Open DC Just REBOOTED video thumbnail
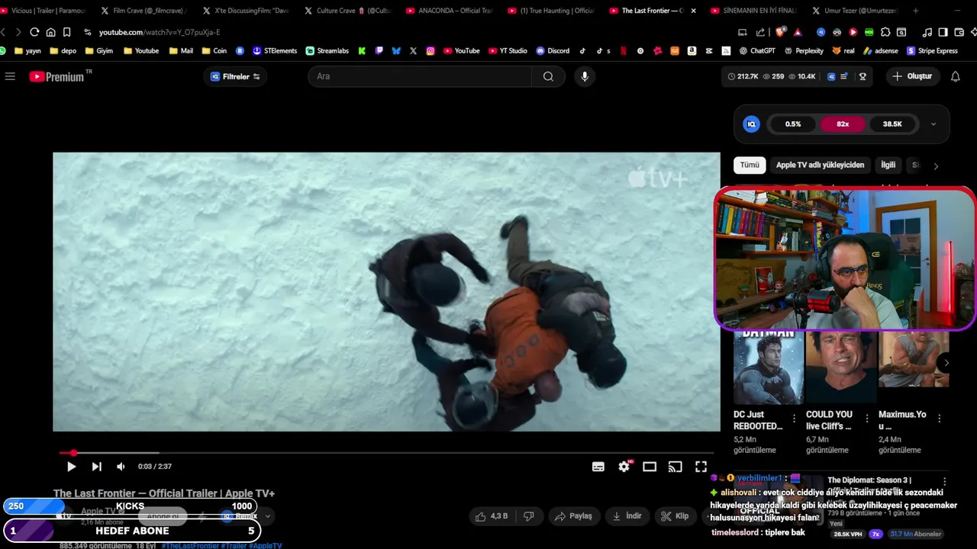The height and width of the screenshot is (549, 977). coord(768,367)
